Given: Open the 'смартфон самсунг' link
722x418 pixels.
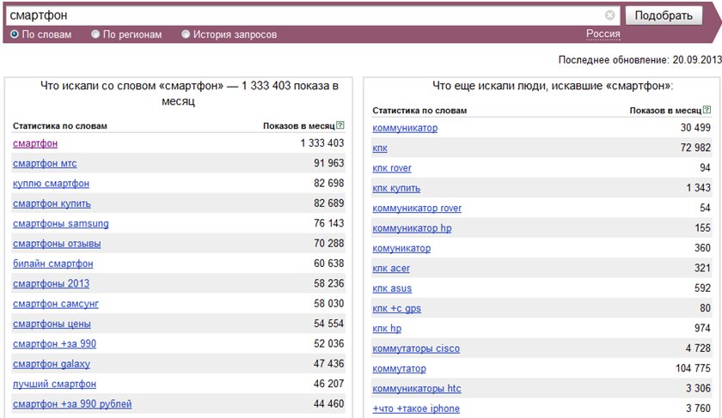Looking at the screenshot, I should [x=56, y=304].
